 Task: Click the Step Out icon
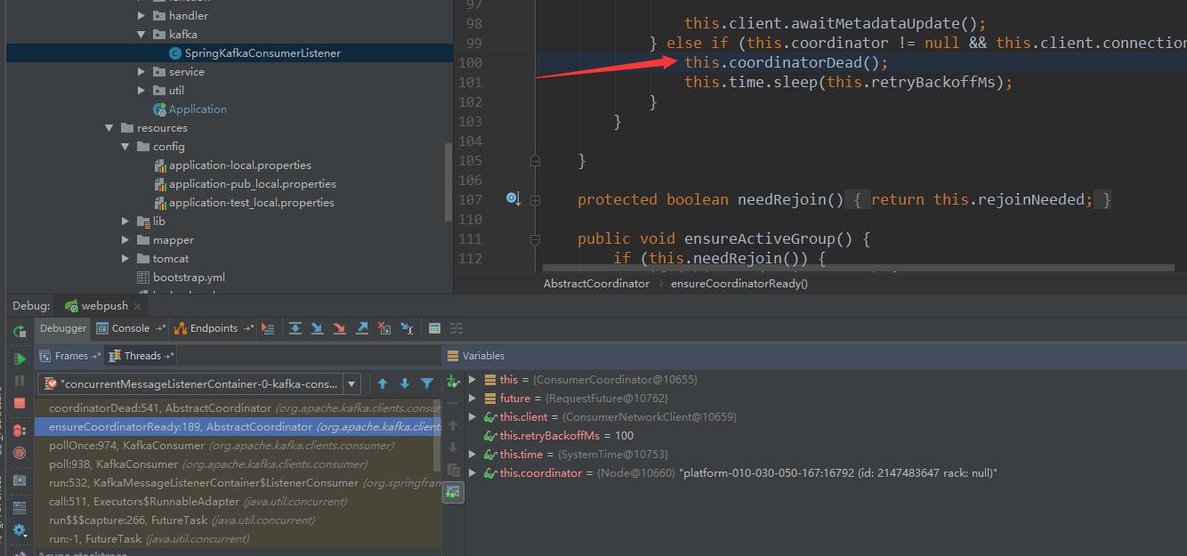coord(361,328)
